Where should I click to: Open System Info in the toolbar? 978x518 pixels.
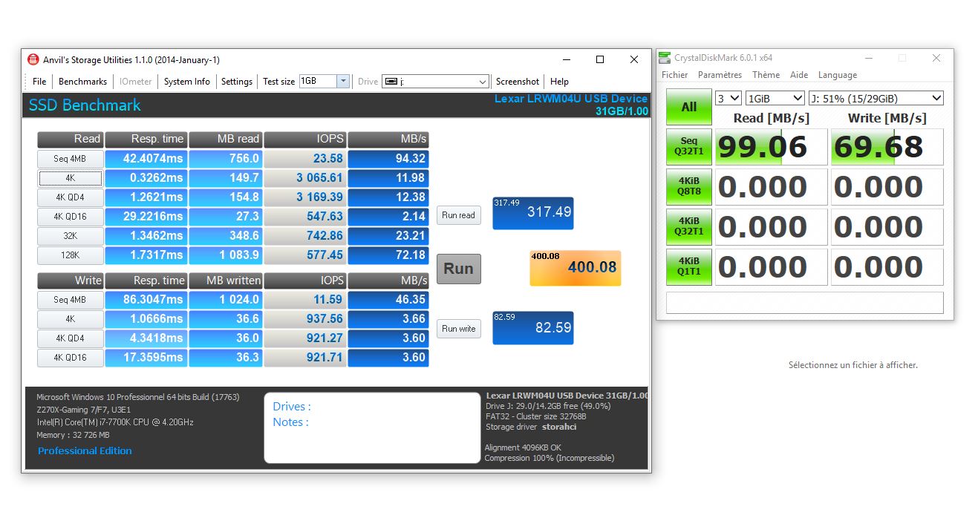point(186,82)
